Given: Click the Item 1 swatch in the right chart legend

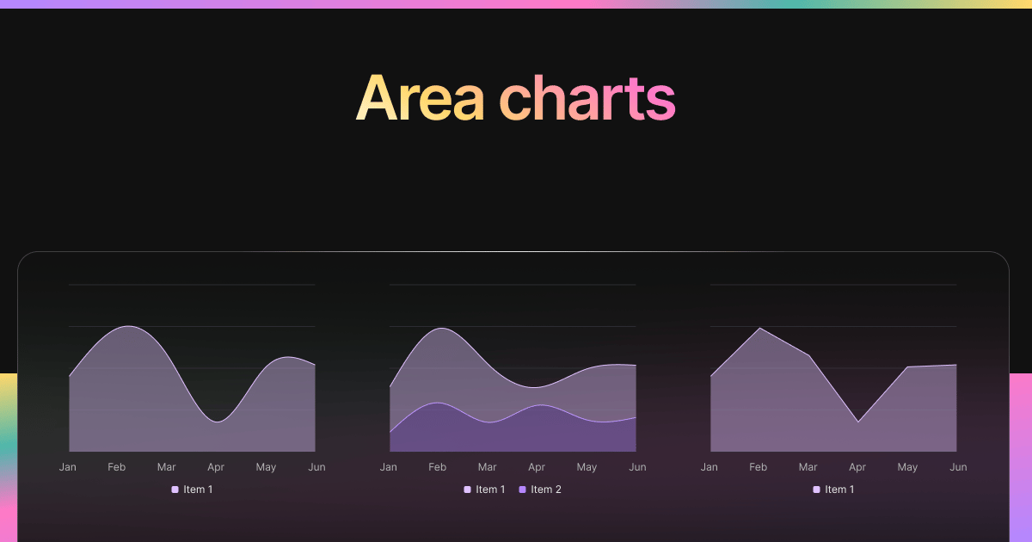Looking at the screenshot, I should point(816,490).
